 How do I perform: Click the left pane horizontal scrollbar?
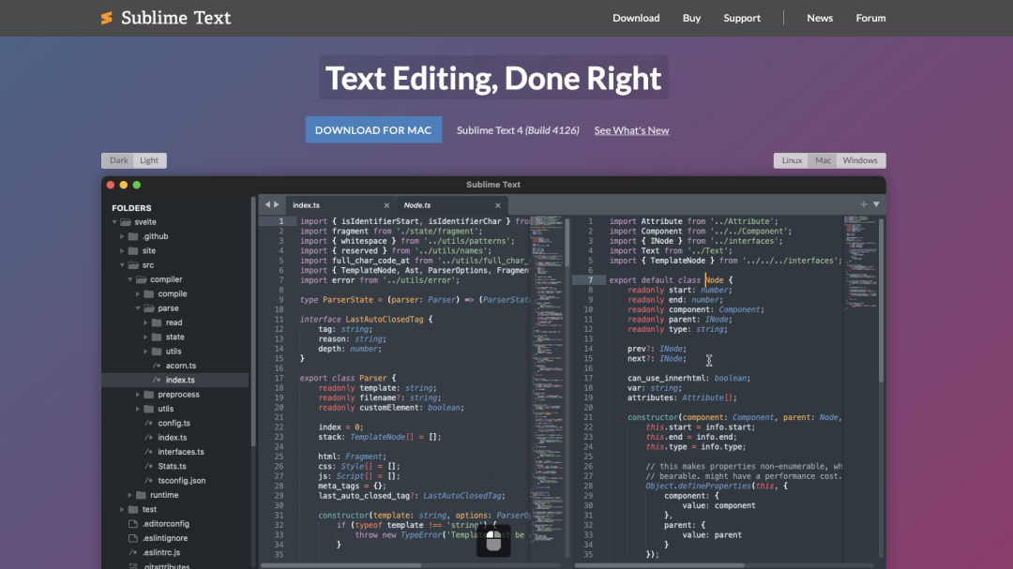tap(341, 565)
